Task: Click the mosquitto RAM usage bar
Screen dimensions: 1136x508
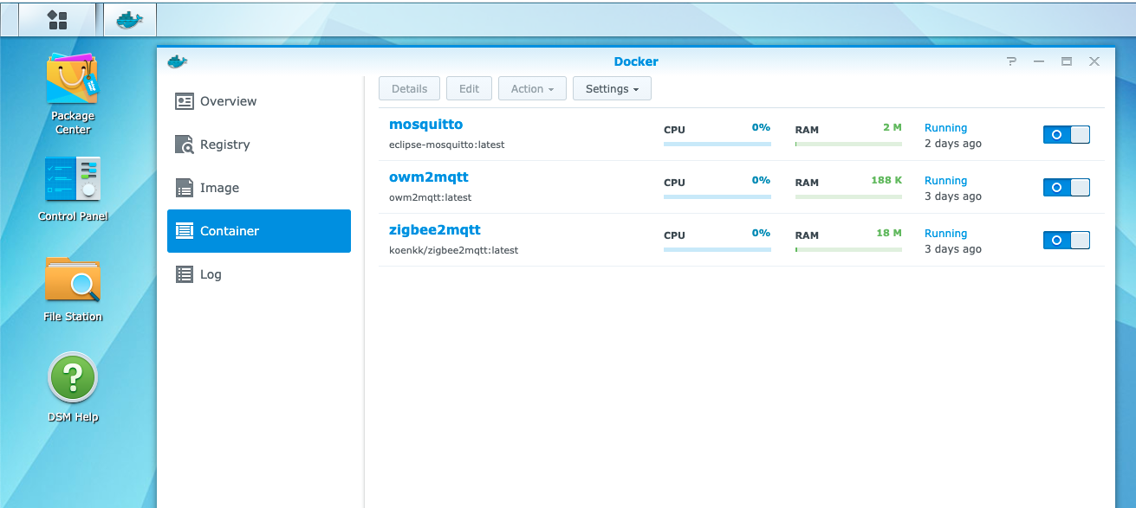Action: click(x=848, y=145)
